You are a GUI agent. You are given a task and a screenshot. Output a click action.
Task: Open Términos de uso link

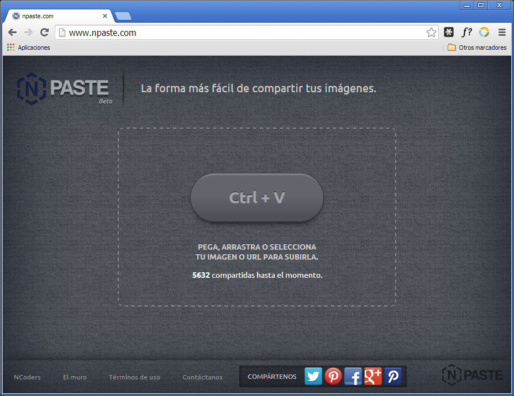134,377
